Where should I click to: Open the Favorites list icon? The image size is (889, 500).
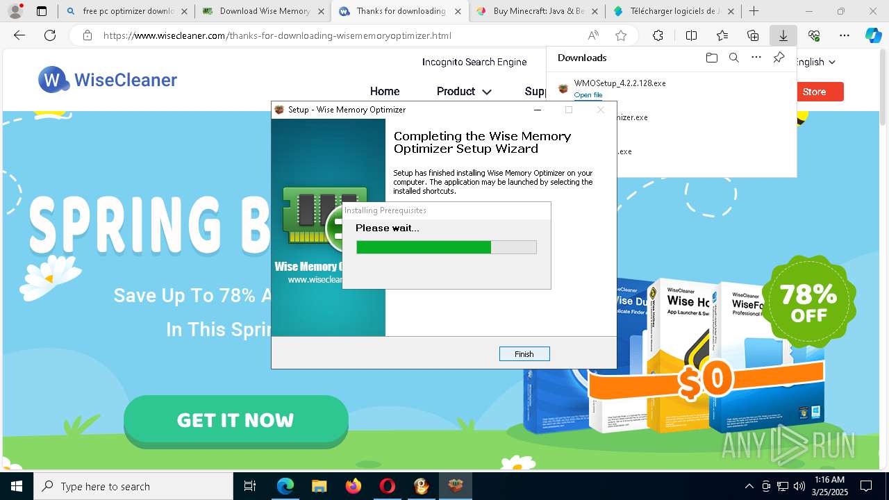(722, 36)
